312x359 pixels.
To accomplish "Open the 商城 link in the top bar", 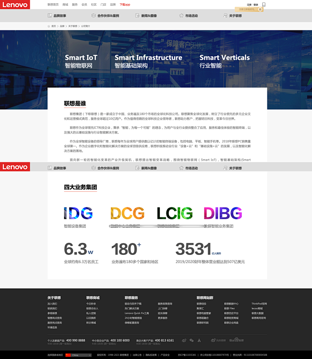I will [x=65, y=4].
